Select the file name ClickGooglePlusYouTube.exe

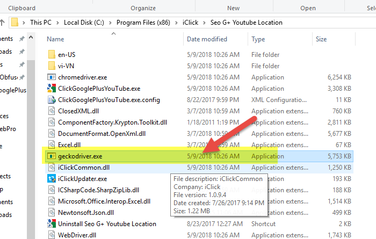(x=99, y=88)
